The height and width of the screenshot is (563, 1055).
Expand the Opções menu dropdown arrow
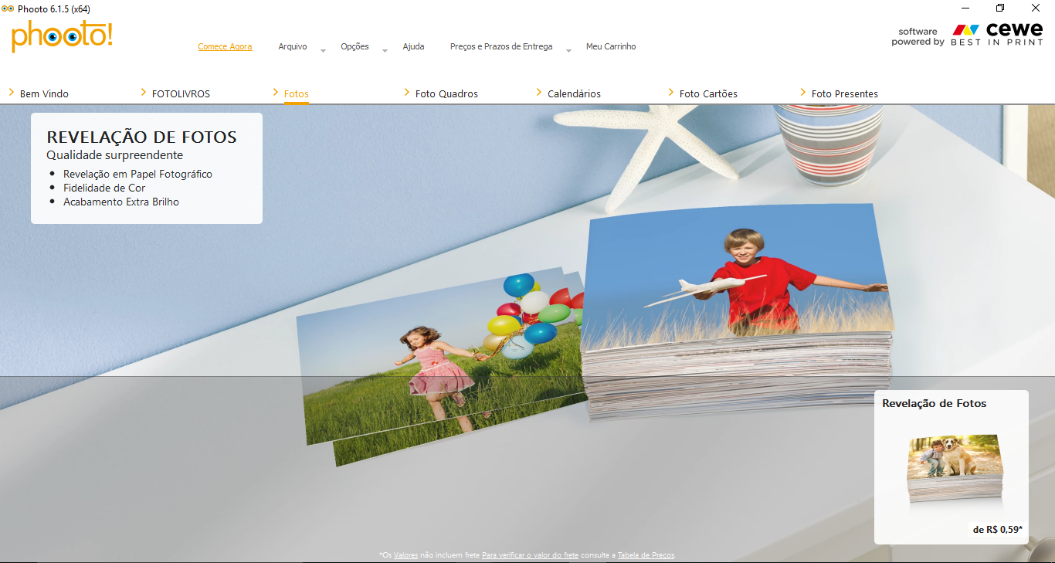click(x=385, y=50)
